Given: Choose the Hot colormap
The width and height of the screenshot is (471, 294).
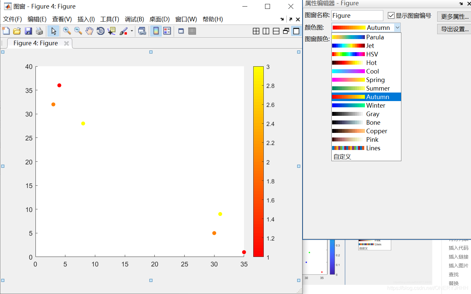Looking at the screenshot, I should click(x=366, y=63).
